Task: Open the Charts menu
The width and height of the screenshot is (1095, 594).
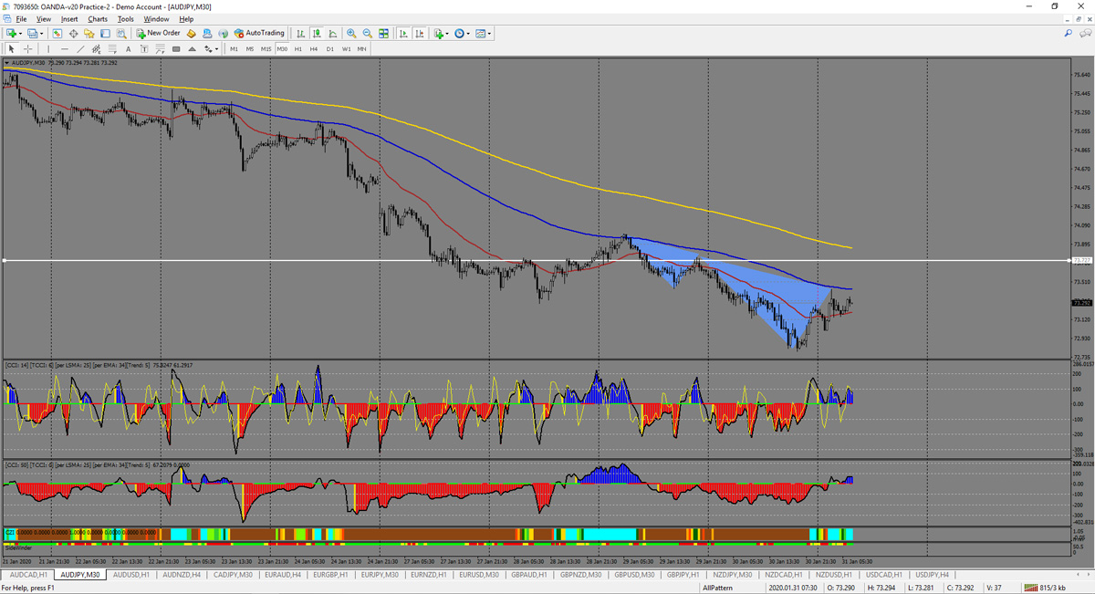Action: (x=98, y=19)
